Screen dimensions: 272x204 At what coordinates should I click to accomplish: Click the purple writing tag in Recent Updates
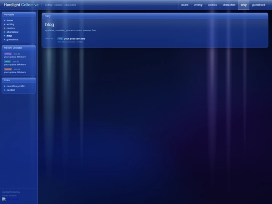[x=8, y=54]
